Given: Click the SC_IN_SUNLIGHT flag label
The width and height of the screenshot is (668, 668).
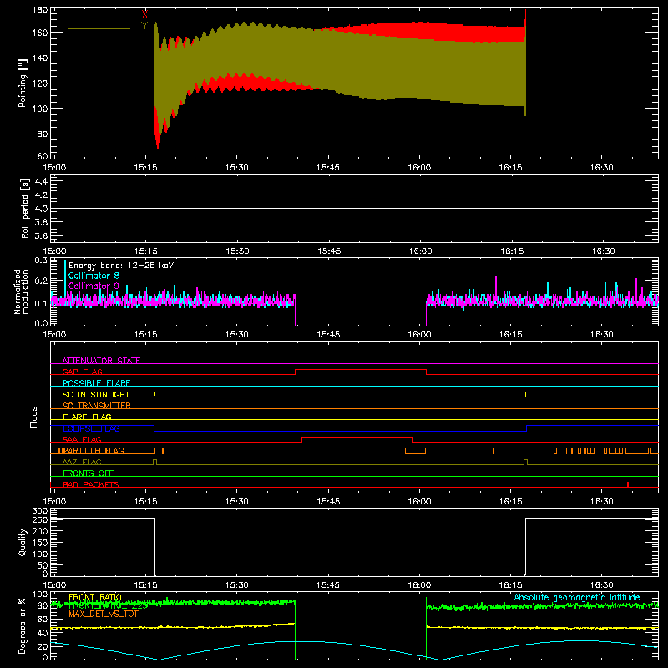Looking at the screenshot, I should point(96,394).
